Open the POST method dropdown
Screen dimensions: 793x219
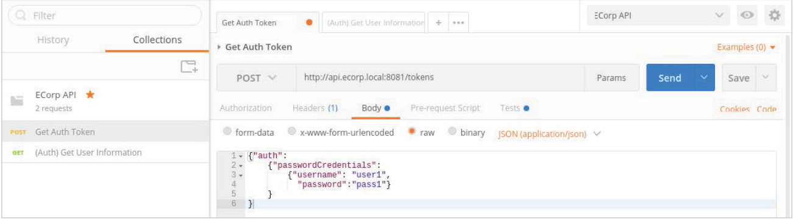[x=256, y=78]
